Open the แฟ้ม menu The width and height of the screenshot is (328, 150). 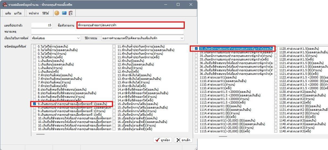(x=8, y=13)
